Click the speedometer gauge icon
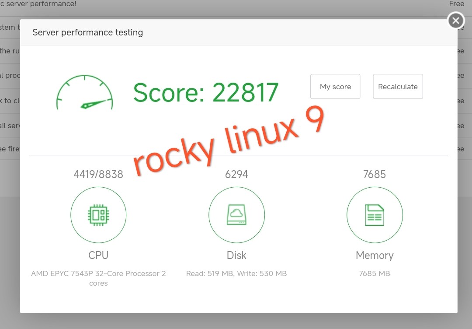Screen dimensions: 472x329 click(x=85, y=92)
